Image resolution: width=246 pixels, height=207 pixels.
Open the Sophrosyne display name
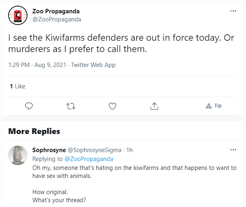point(49,150)
